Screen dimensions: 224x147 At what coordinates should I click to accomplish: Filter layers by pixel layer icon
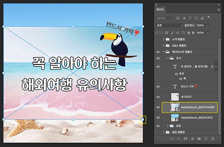[x=178, y=18]
